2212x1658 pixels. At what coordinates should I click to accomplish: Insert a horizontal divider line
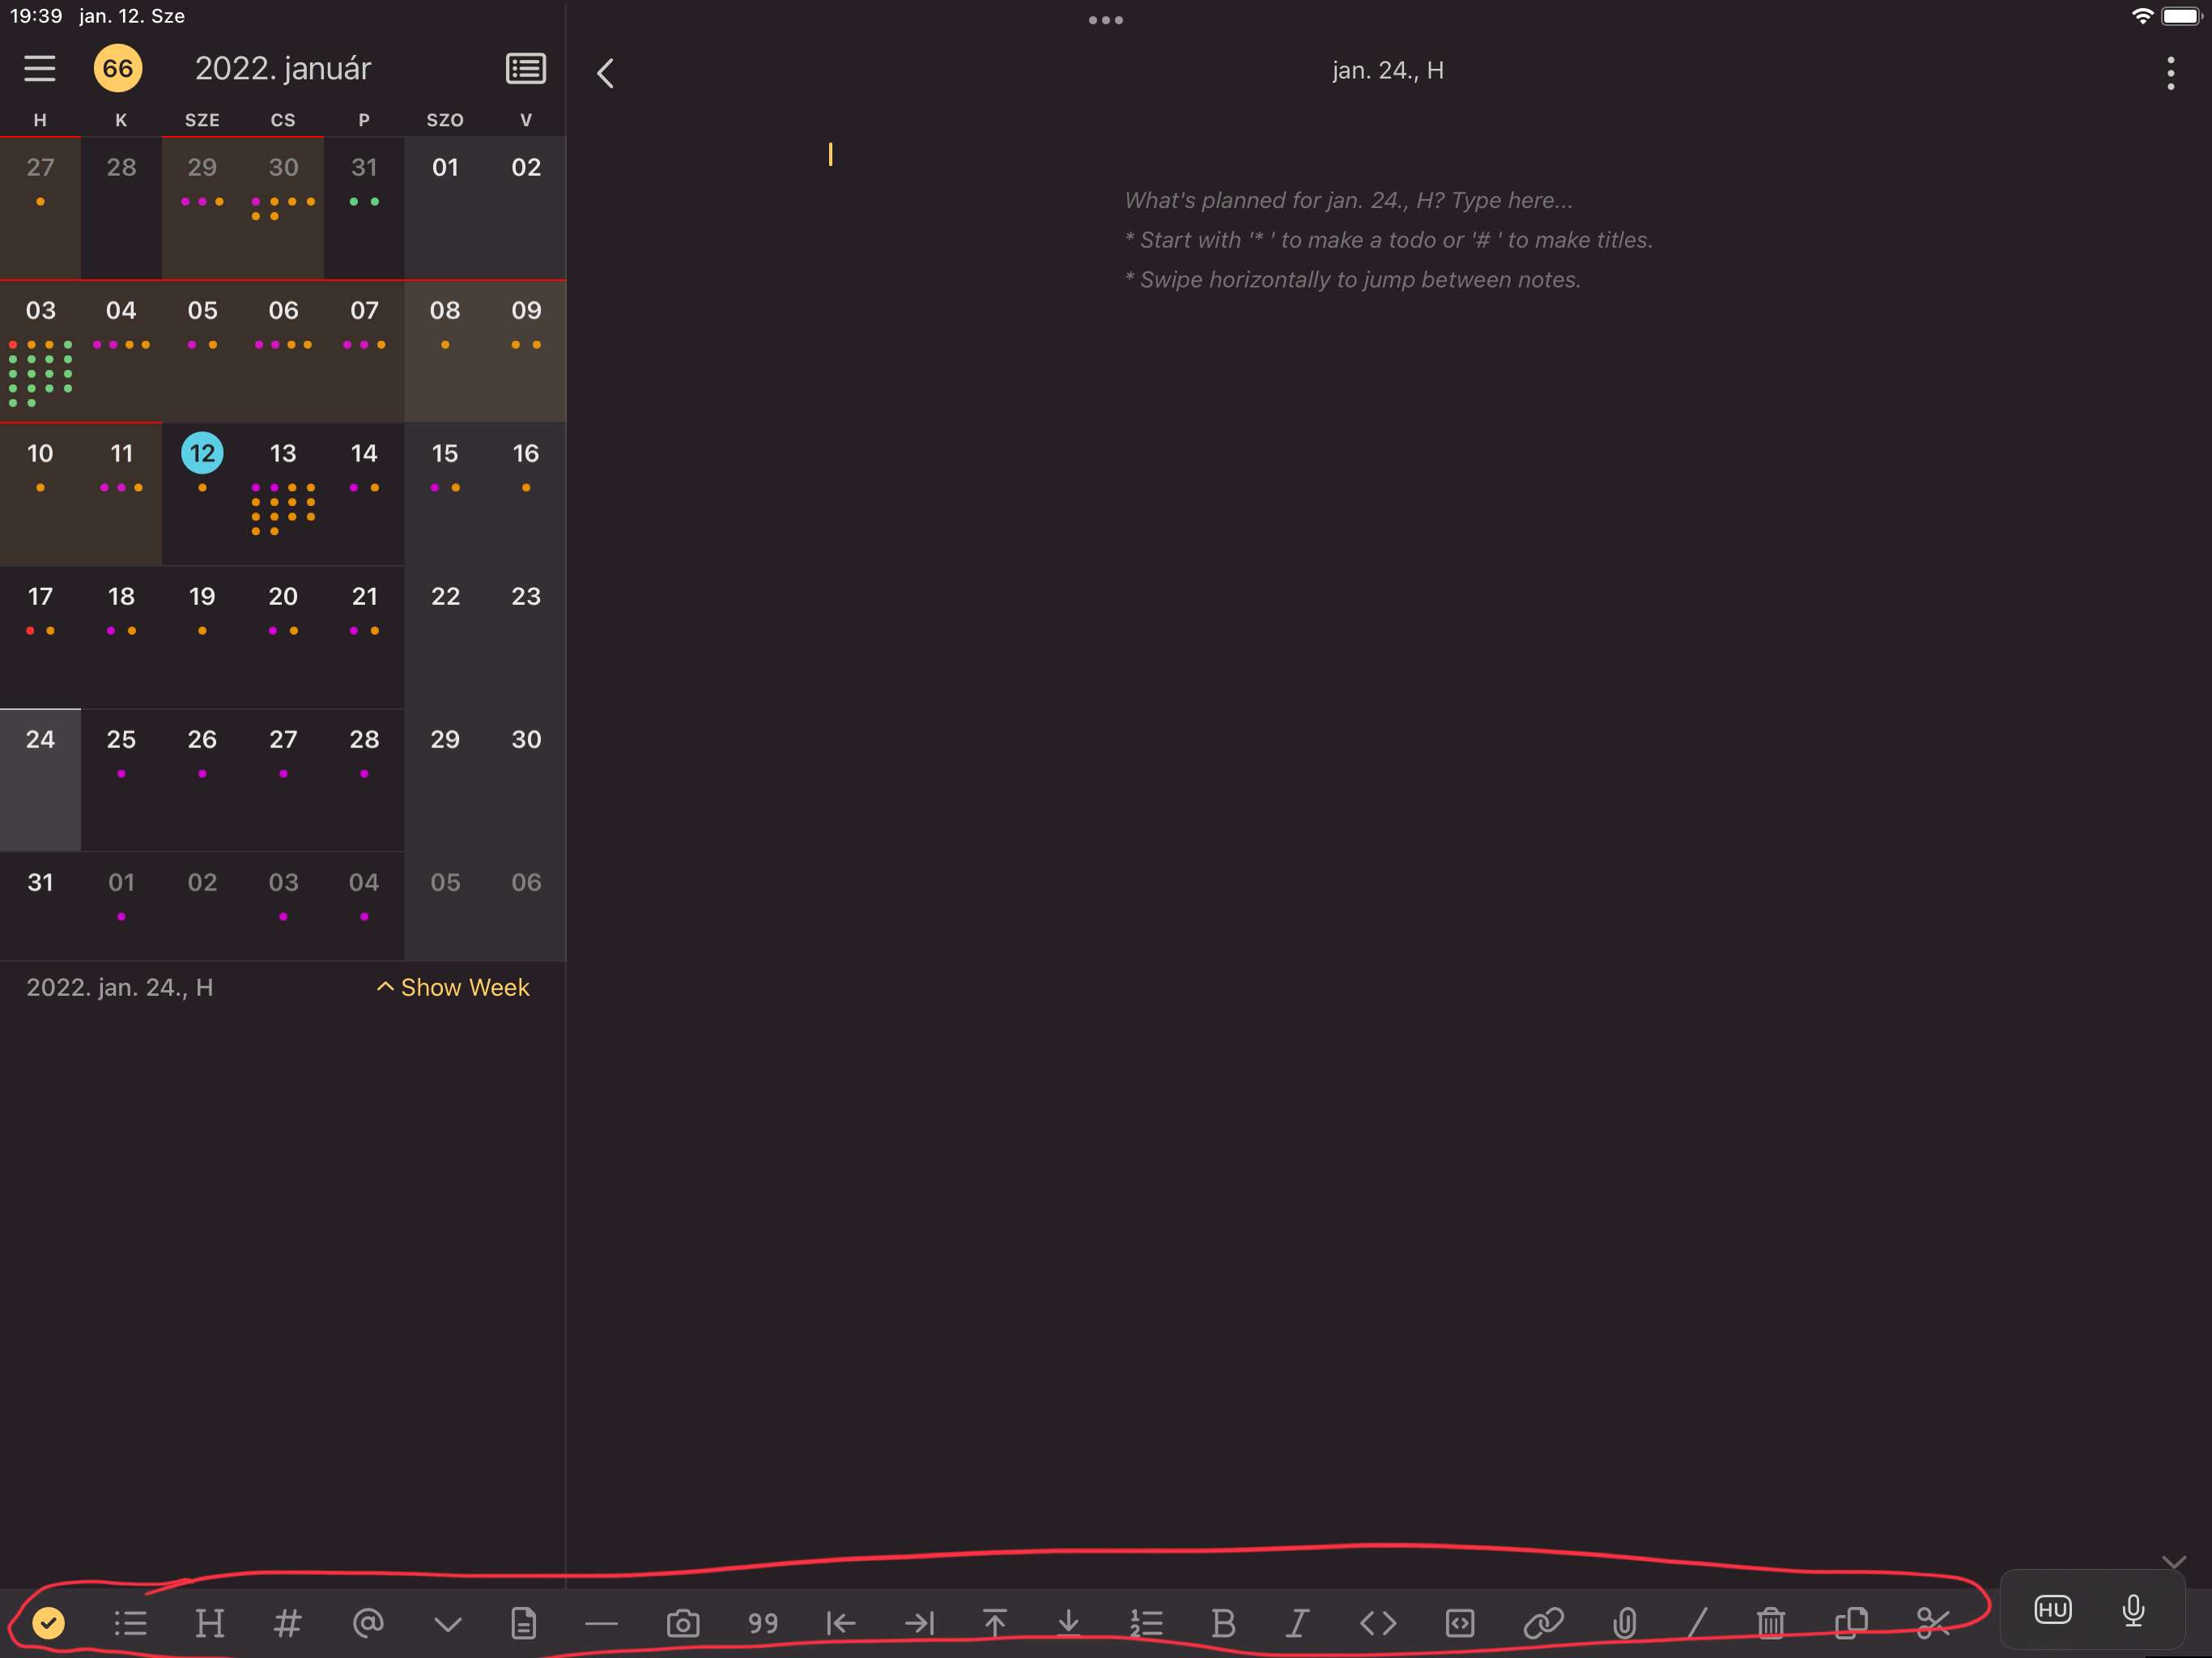point(601,1623)
